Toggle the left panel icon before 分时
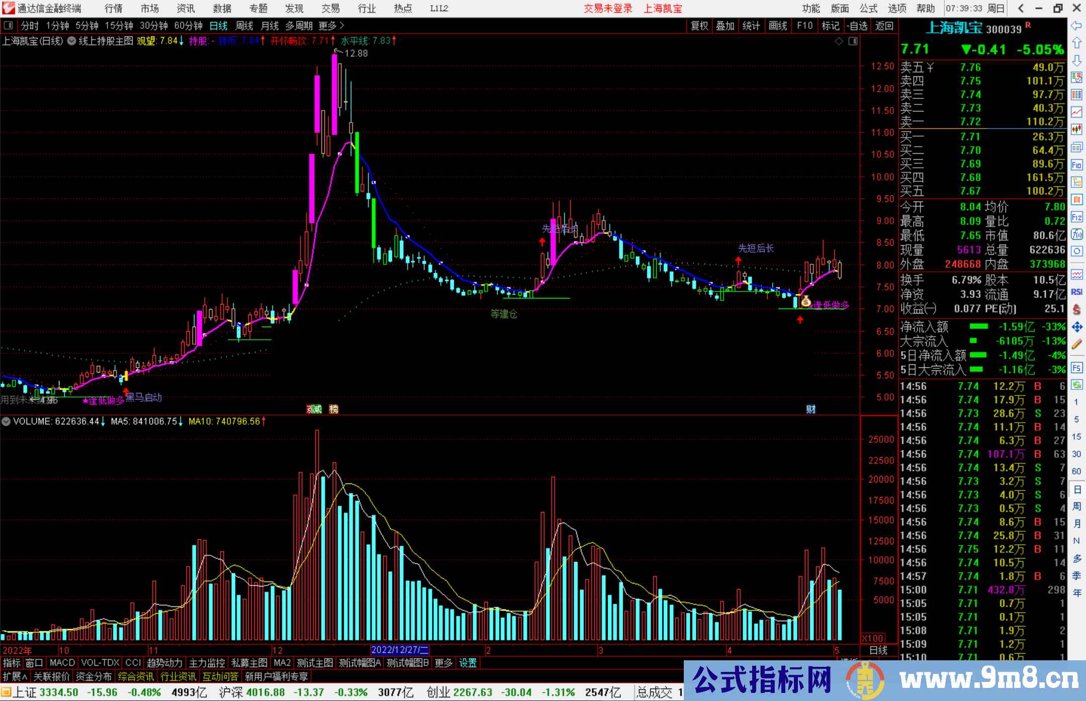 click(9, 26)
